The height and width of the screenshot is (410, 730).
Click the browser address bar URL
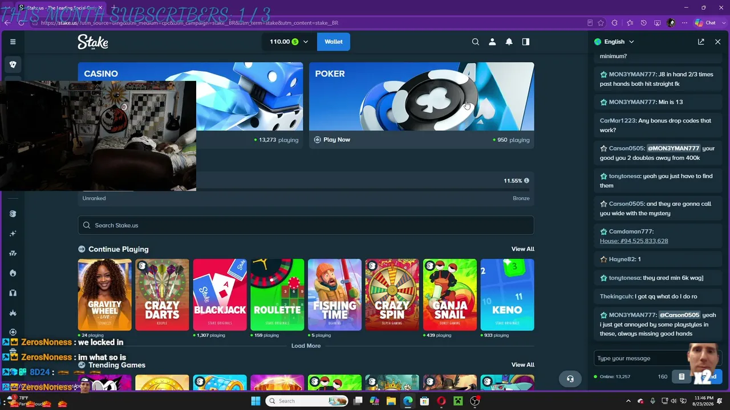pos(189,23)
